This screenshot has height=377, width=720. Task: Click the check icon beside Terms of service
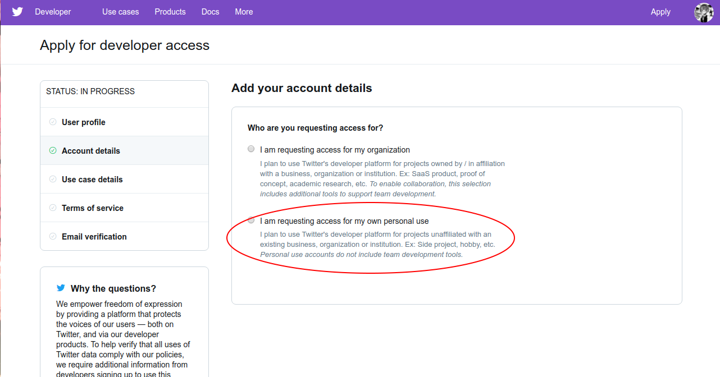click(52, 208)
